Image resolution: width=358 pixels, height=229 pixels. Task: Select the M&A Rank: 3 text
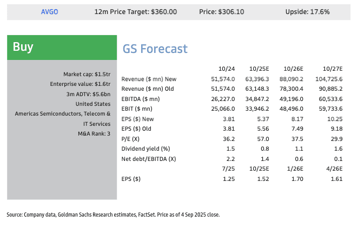click(x=94, y=133)
